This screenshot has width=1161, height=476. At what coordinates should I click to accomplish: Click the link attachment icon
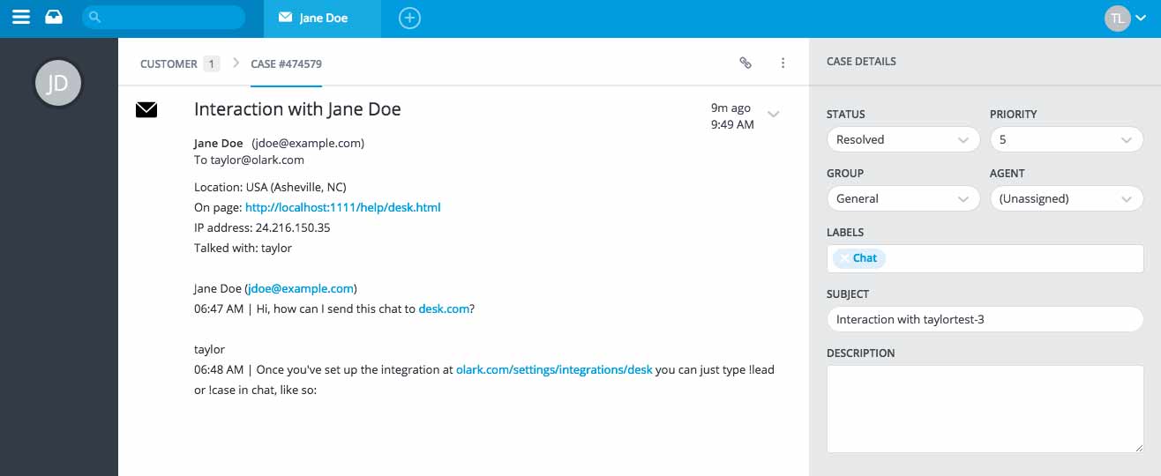click(x=745, y=63)
